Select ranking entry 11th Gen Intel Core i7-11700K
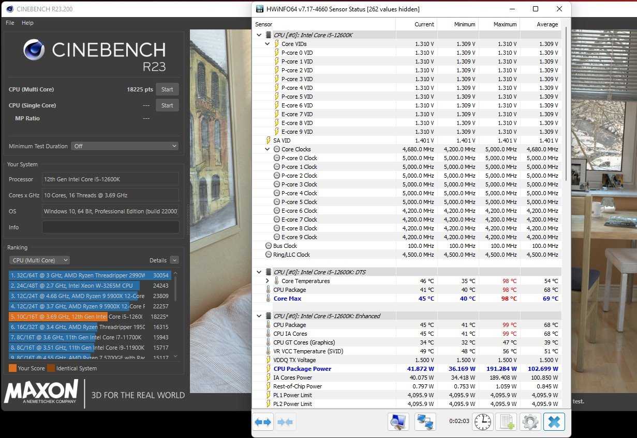Image resolution: width=637 pixels, height=438 pixels. pyautogui.click(x=90, y=337)
